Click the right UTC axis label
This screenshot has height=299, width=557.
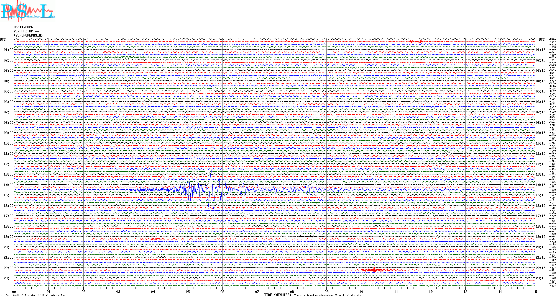tap(541, 40)
